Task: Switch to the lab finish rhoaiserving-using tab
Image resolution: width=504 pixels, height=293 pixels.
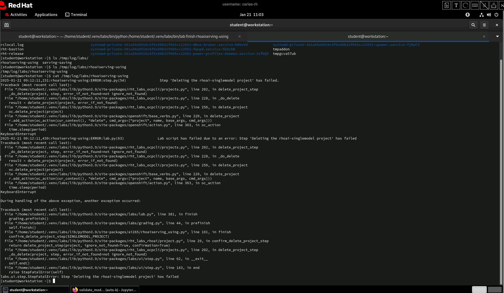Action: (x=123, y=36)
